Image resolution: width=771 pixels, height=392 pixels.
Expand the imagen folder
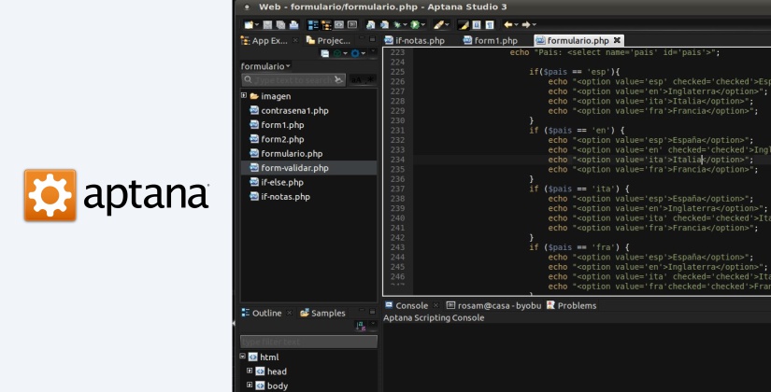pos(244,96)
